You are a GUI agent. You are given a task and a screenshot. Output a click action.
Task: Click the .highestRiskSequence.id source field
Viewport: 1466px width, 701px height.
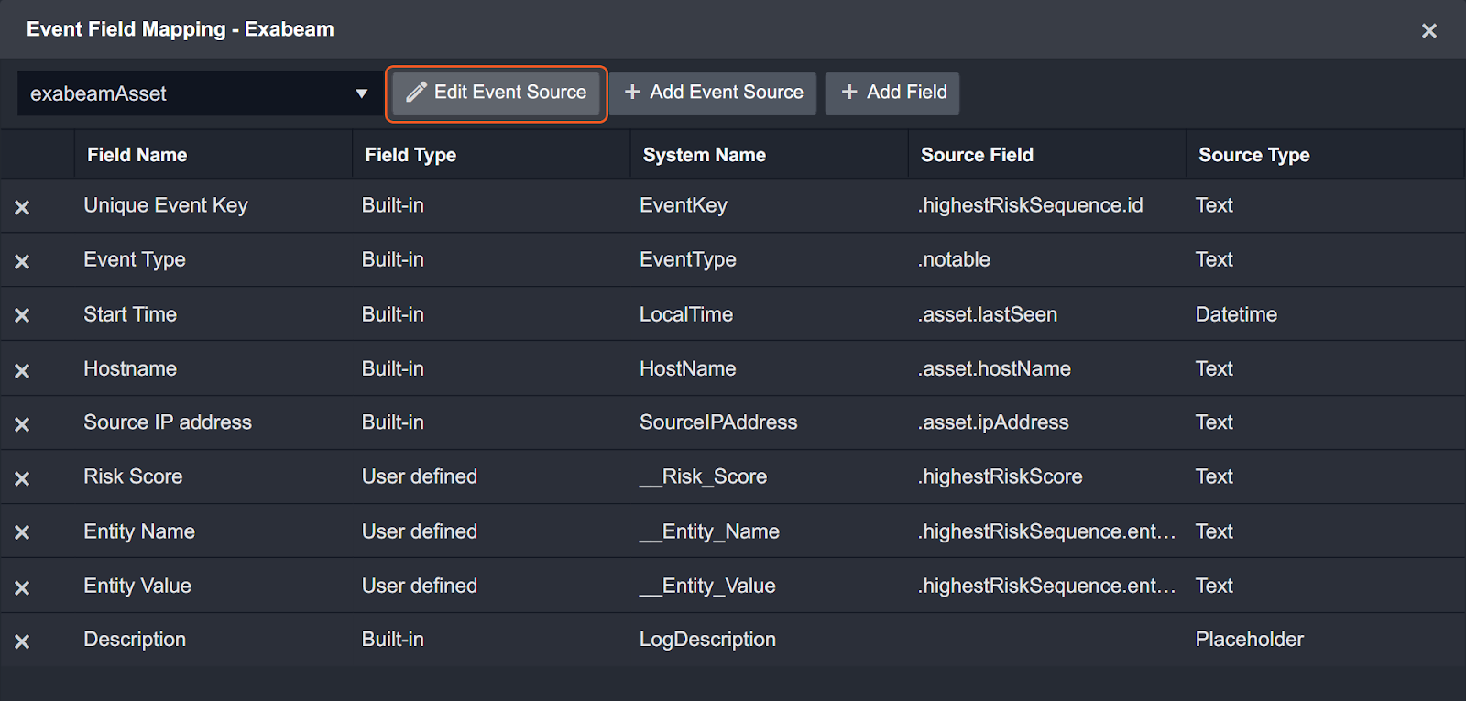coord(1031,205)
